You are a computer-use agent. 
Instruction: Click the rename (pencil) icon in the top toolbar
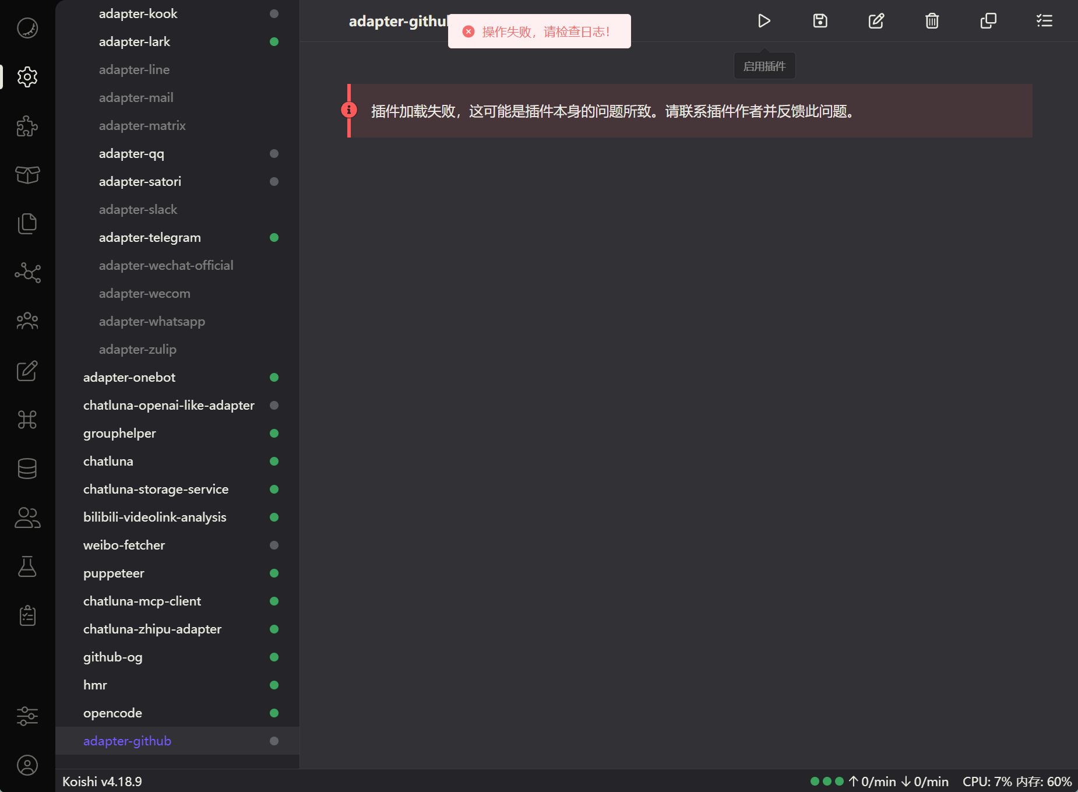[876, 21]
